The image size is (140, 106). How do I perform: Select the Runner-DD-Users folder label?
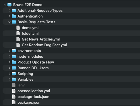33,68
